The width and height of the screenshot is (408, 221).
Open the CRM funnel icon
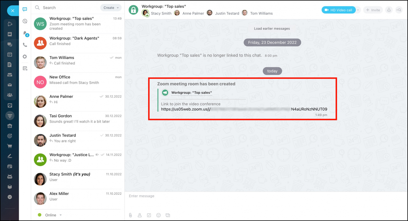[x=10, y=116]
